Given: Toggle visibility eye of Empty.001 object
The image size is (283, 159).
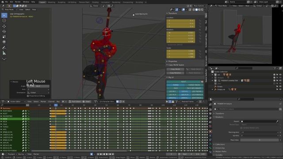Looking at the screenshot, I should tap(280, 89).
